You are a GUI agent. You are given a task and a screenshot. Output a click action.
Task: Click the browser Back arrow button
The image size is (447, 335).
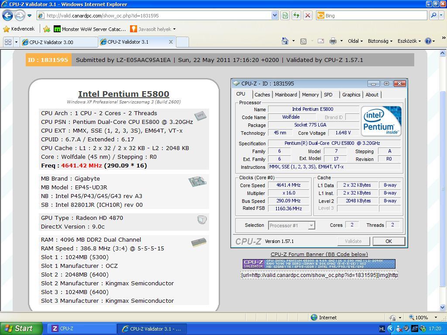pyautogui.click(x=8, y=15)
